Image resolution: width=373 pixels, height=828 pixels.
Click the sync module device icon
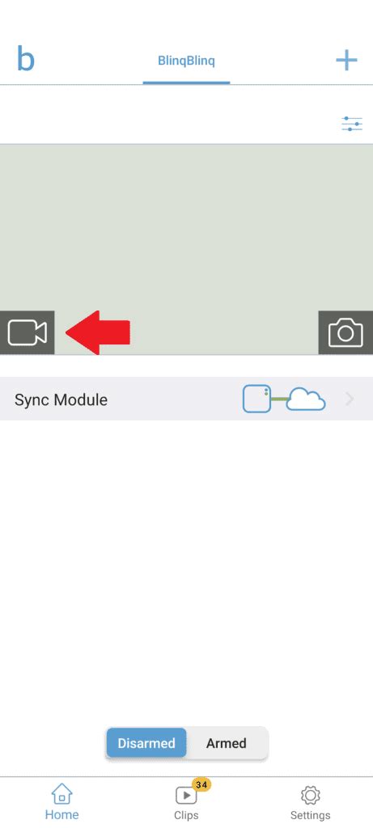coord(256,399)
